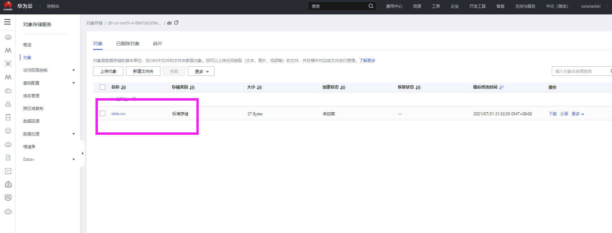
Task: Click 分享 for data.csv
Action: (x=564, y=114)
